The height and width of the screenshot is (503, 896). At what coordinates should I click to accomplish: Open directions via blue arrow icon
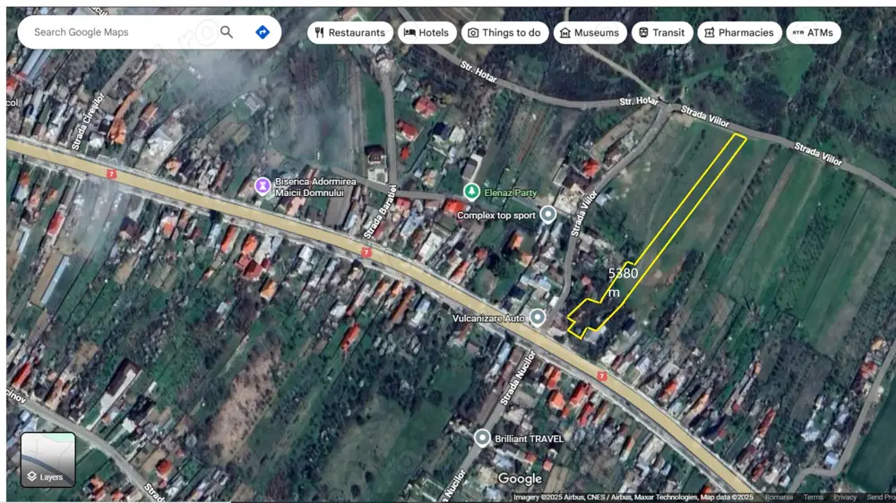coord(263,32)
